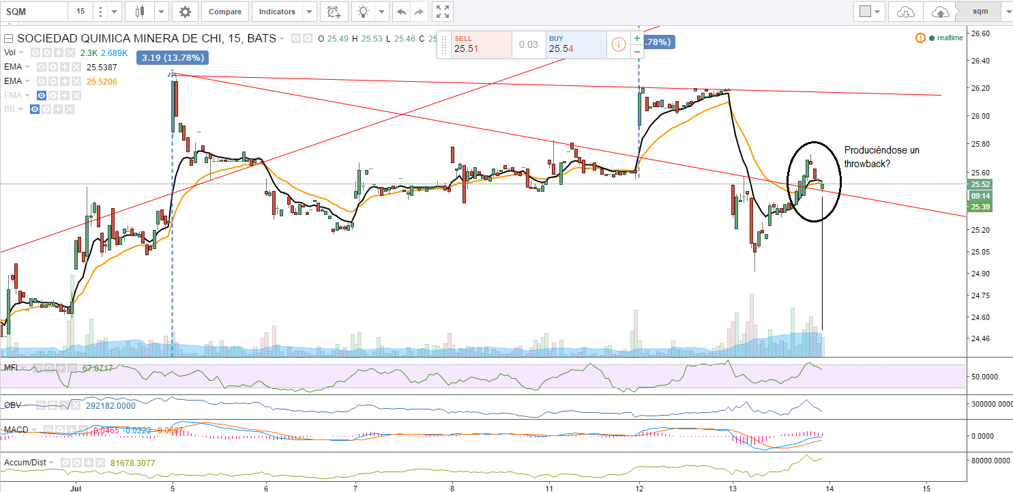Toggle Vol indicator visibility eye
The height and width of the screenshot is (492, 1013).
pyautogui.click(x=35, y=53)
